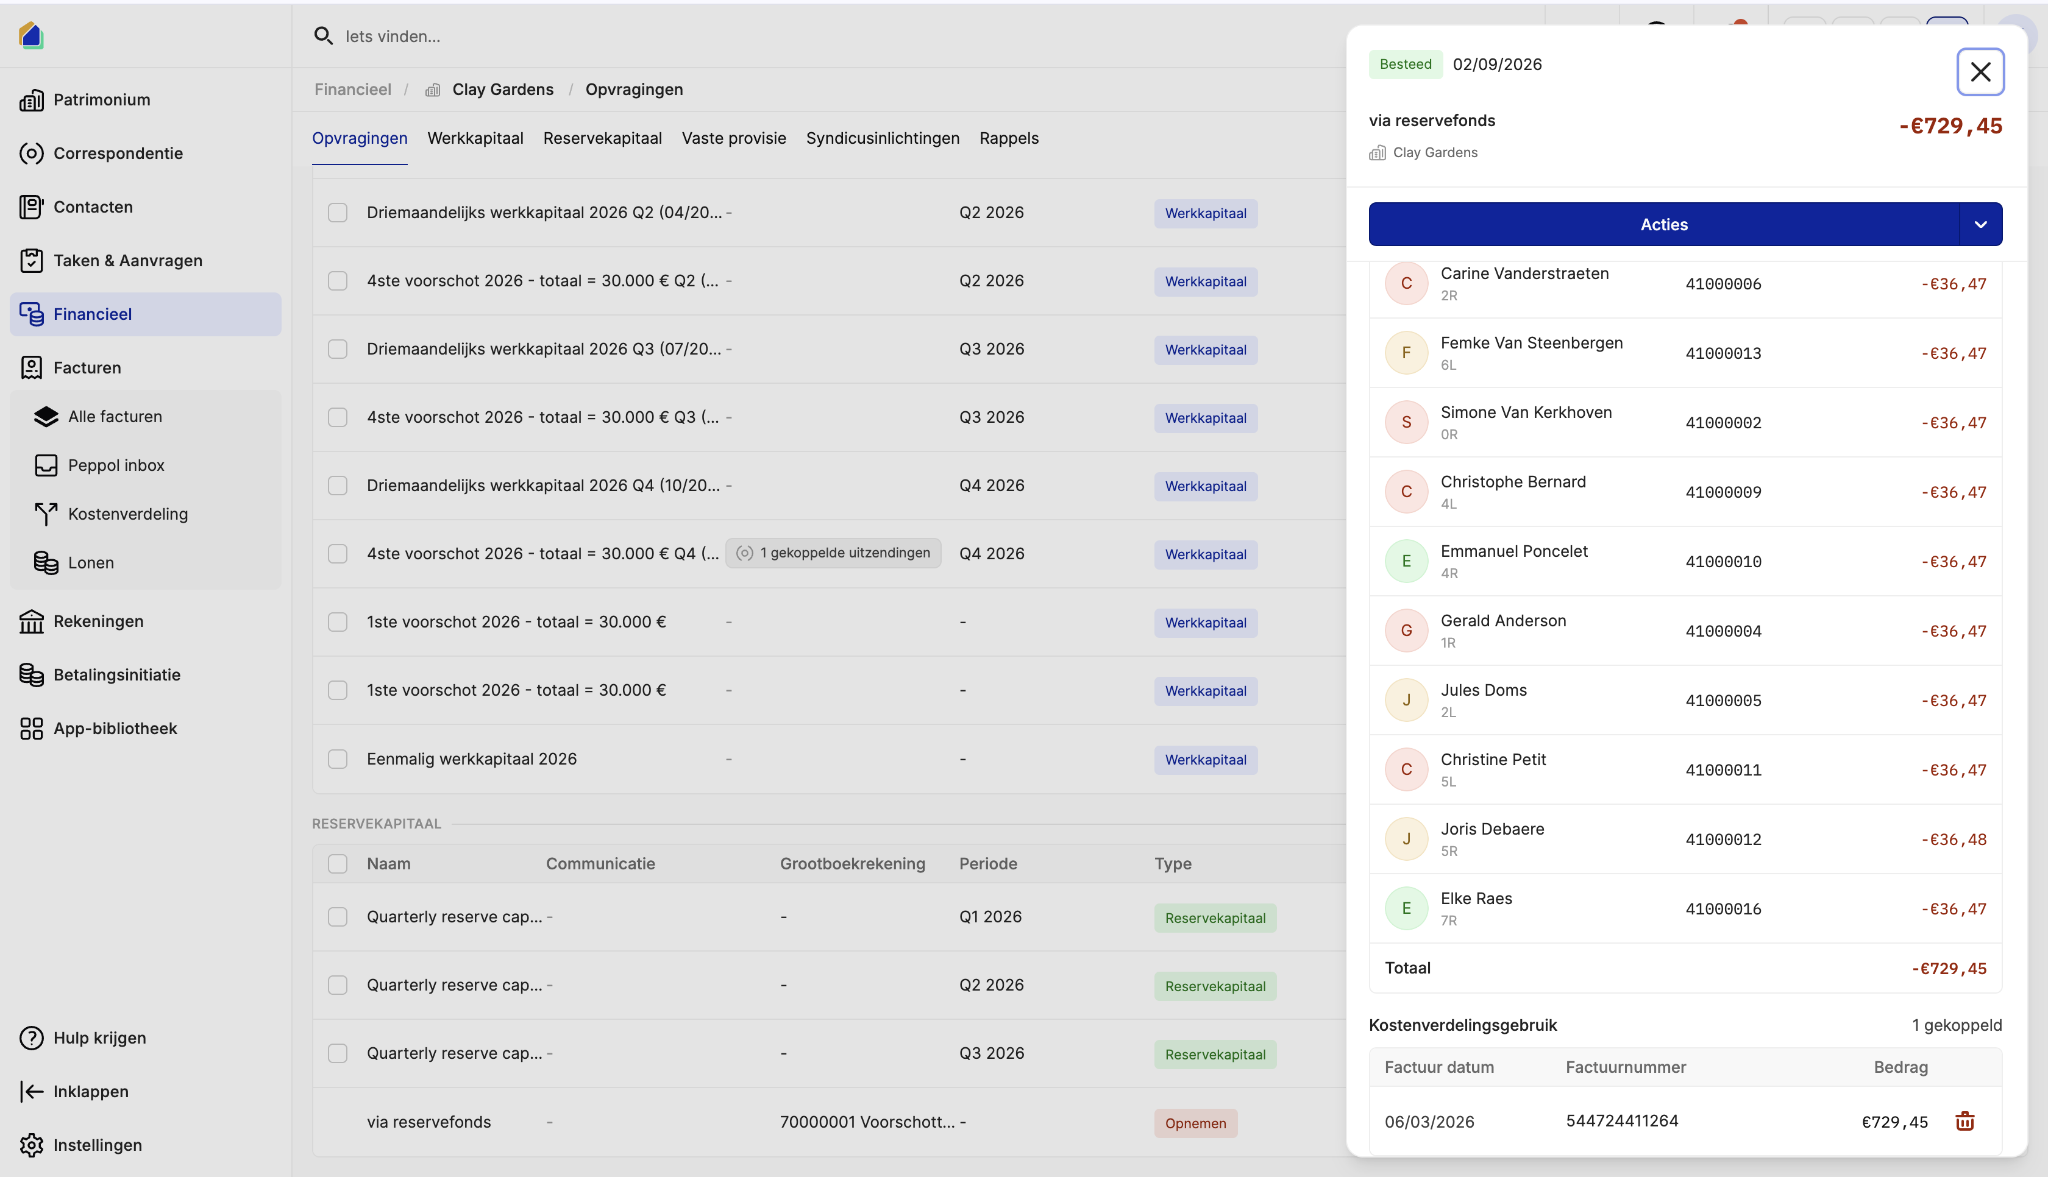Screen dimensions: 2048x1177
Task: Follow the Clay Gardens breadcrumb link
Action: 502,90
